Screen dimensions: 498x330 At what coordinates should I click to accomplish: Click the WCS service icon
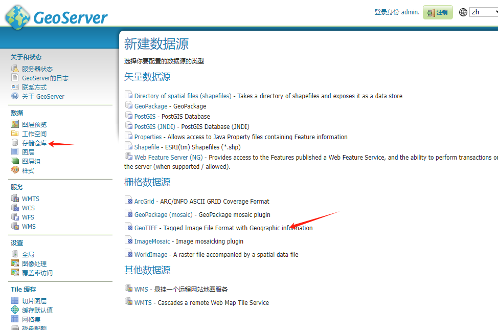tap(15, 208)
